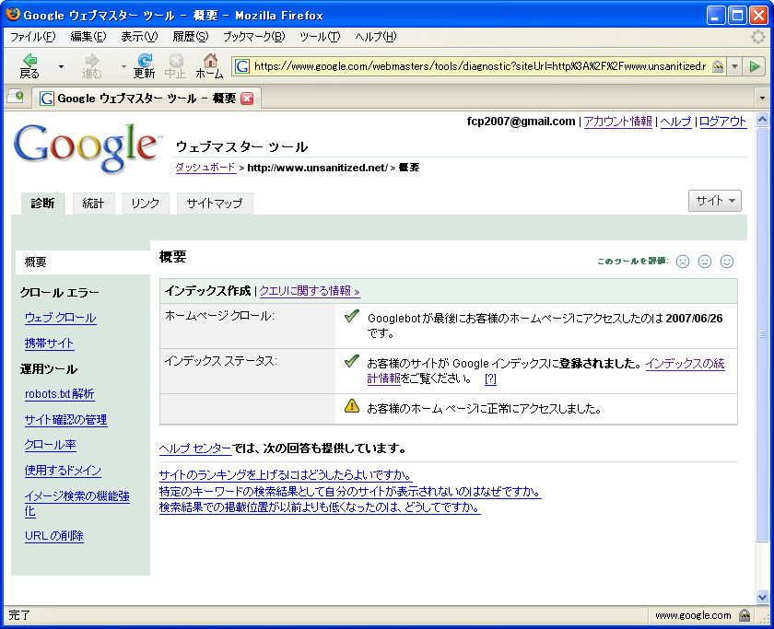Click the Back (戻る) arrow button

click(x=29, y=65)
